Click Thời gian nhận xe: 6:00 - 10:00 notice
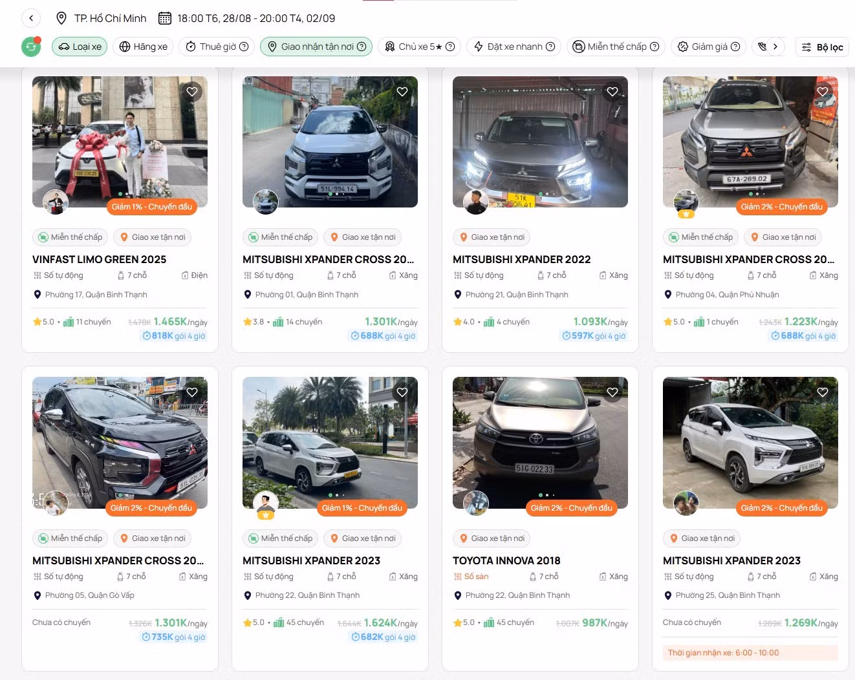This screenshot has width=855, height=680. pos(750,653)
